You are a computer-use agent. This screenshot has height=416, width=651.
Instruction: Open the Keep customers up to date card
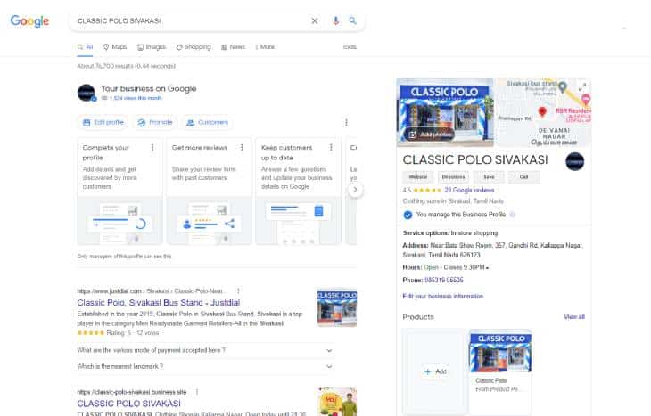[299, 192]
